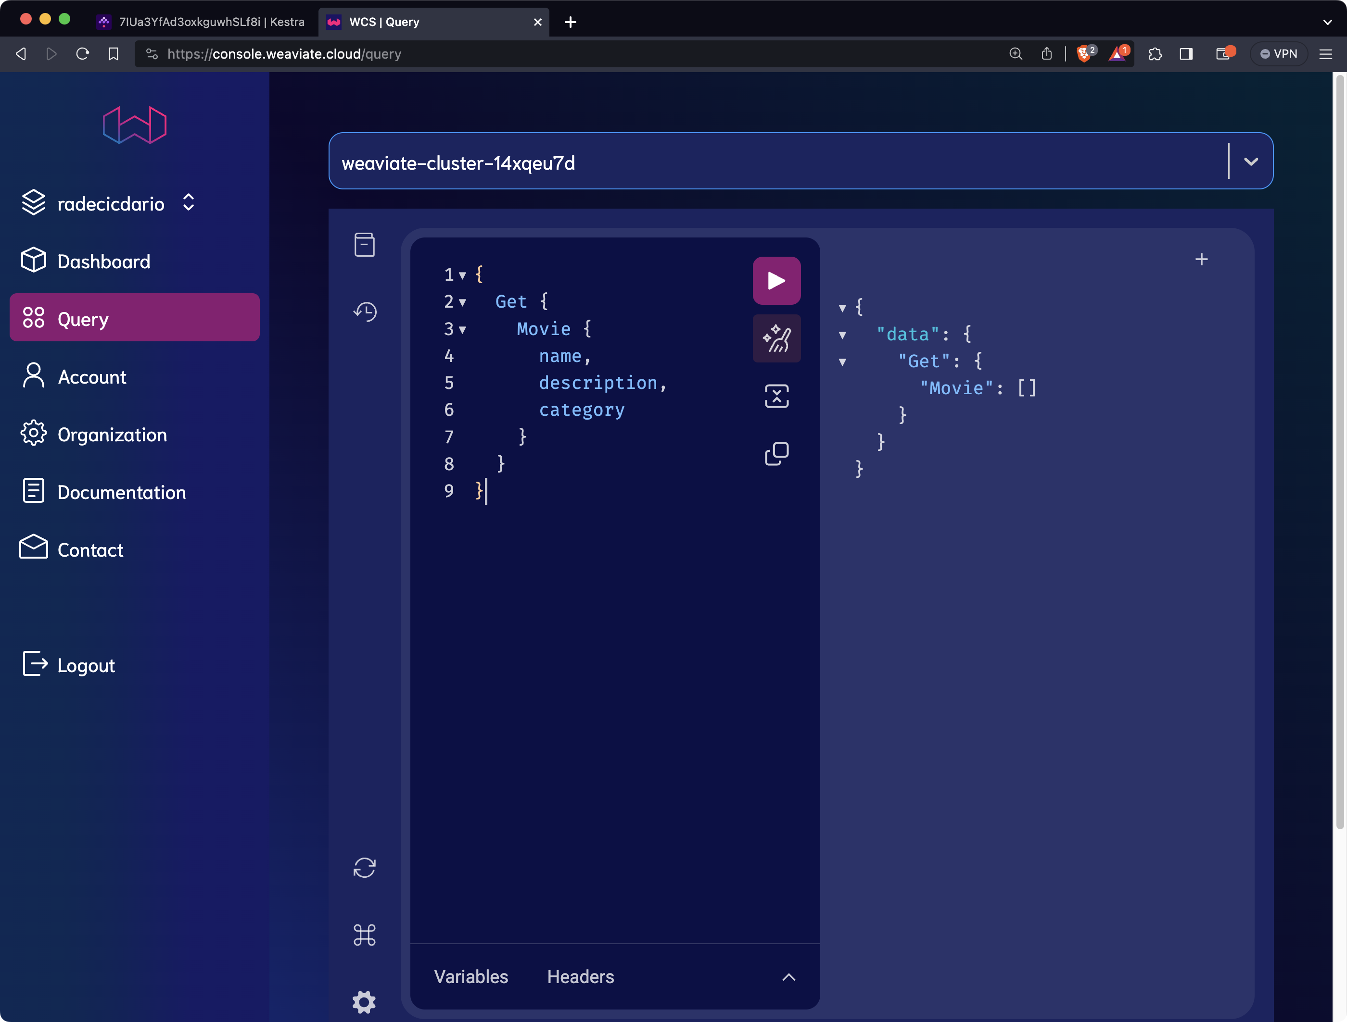This screenshot has height=1022, width=1347.
Task: Open the browser hamburger menu
Action: (x=1326, y=53)
